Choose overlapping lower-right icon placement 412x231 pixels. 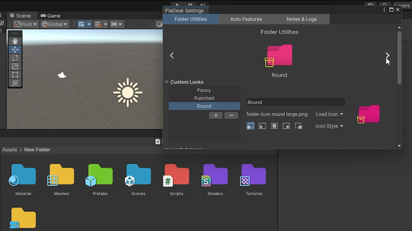coord(298,126)
